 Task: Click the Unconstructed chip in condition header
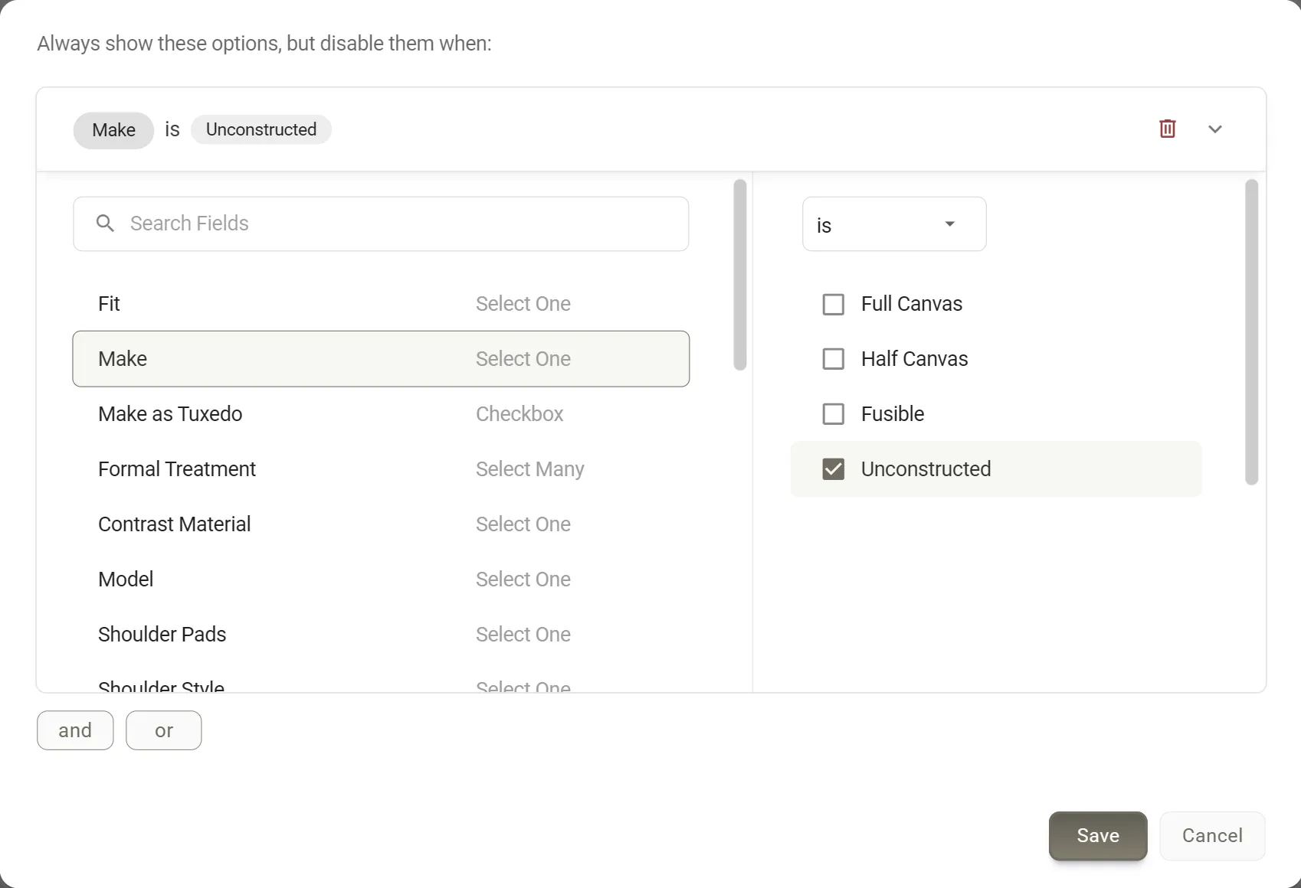[x=261, y=129]
